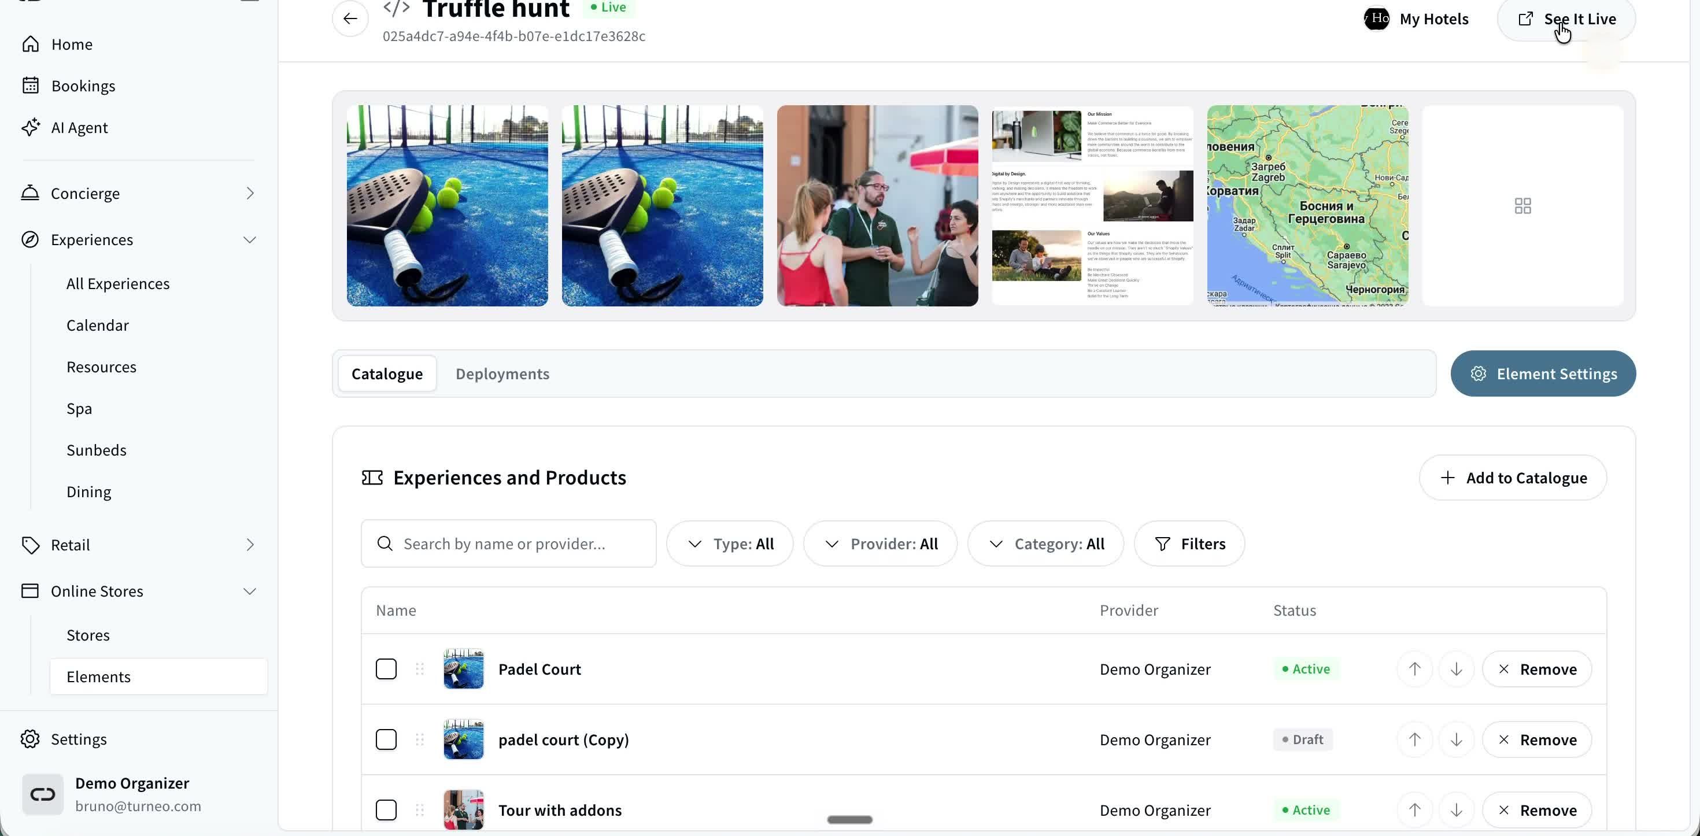This screenshot has width=1700, height=836.
Task: Select the Tour with addons checkbox
Action: click(386, 810)
